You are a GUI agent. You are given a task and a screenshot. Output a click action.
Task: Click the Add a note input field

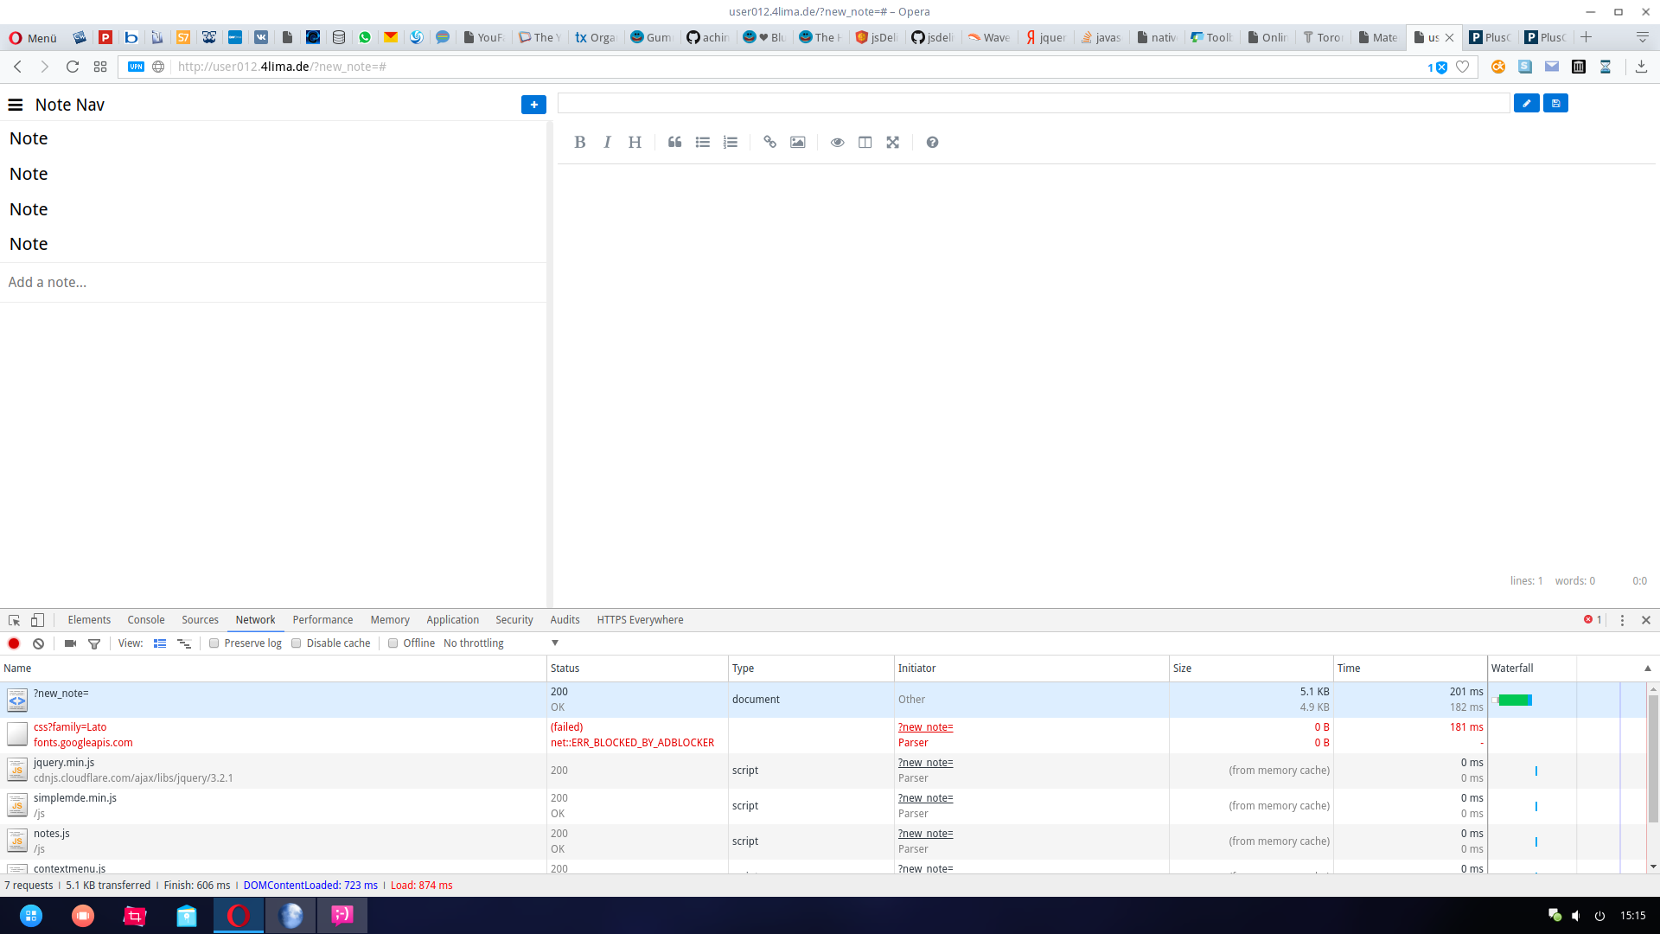pyautogui.click(x=272, y=283)
